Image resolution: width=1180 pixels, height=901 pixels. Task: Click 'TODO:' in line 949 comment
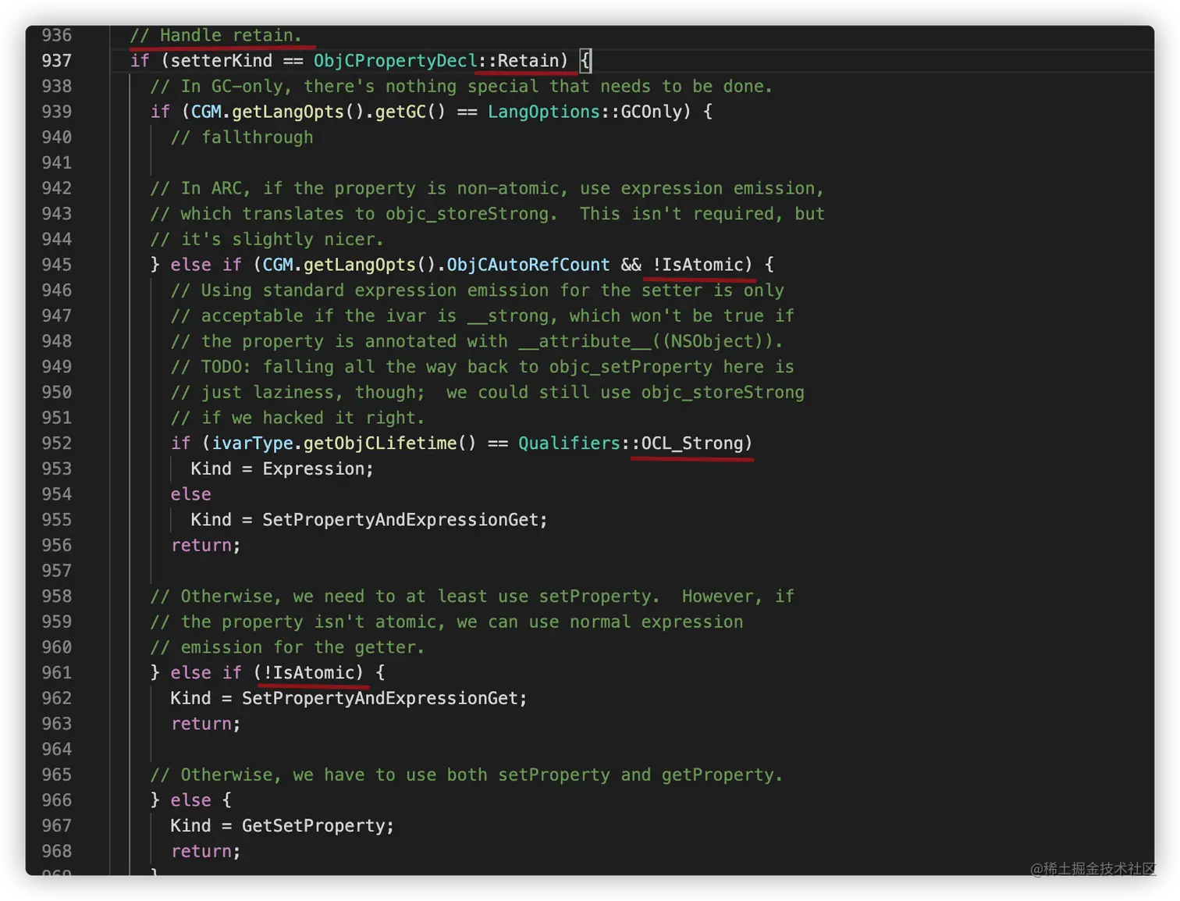point(227,367)
